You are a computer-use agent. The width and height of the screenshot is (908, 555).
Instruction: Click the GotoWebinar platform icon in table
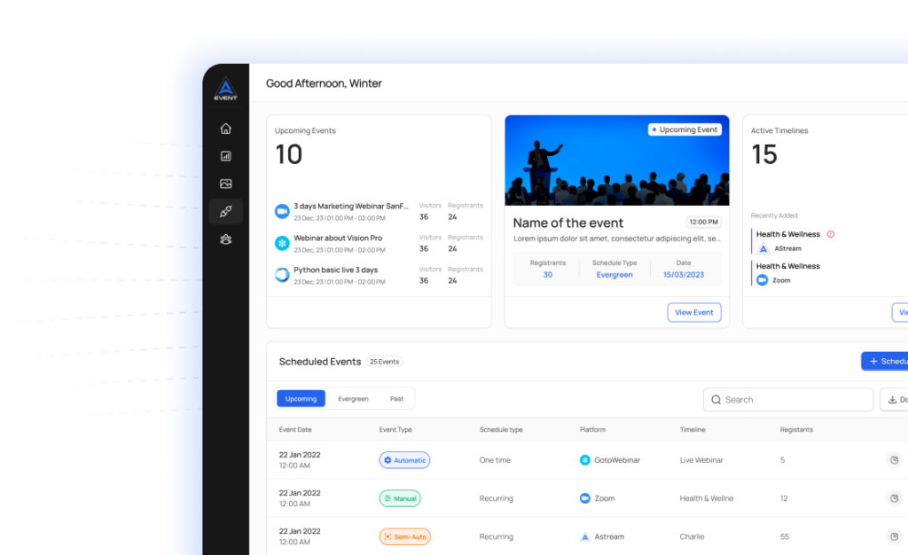585,460
